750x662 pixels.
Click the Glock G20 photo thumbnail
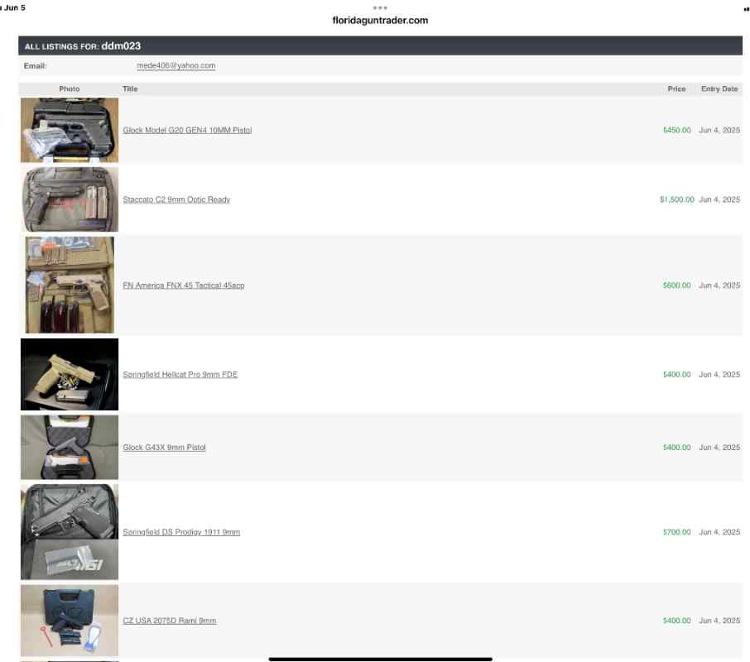point(70,130)
